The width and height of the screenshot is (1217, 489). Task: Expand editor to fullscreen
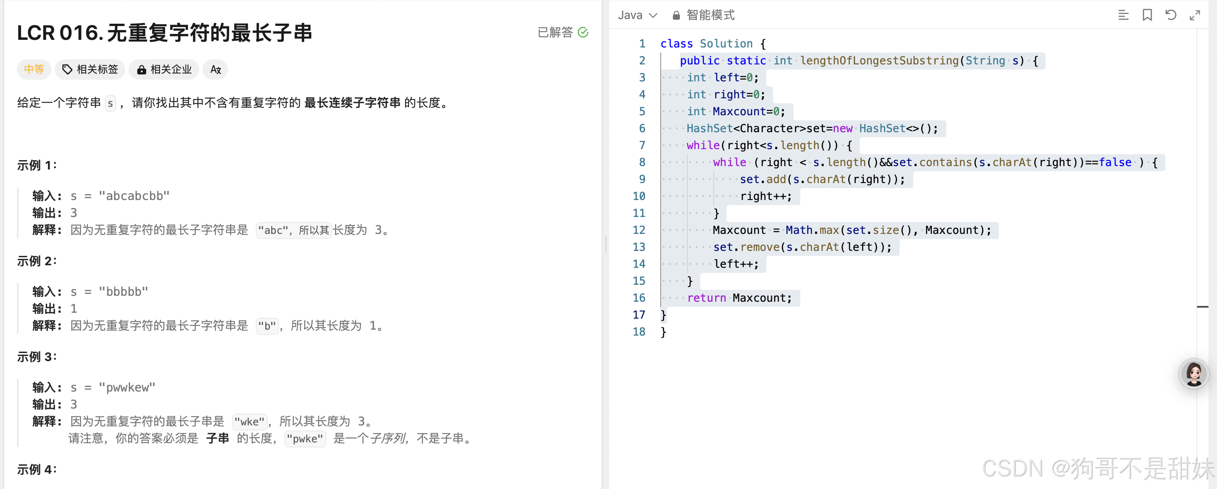point(1195,16)
